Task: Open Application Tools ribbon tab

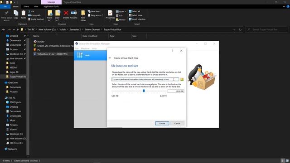Action: click(51, 6)
